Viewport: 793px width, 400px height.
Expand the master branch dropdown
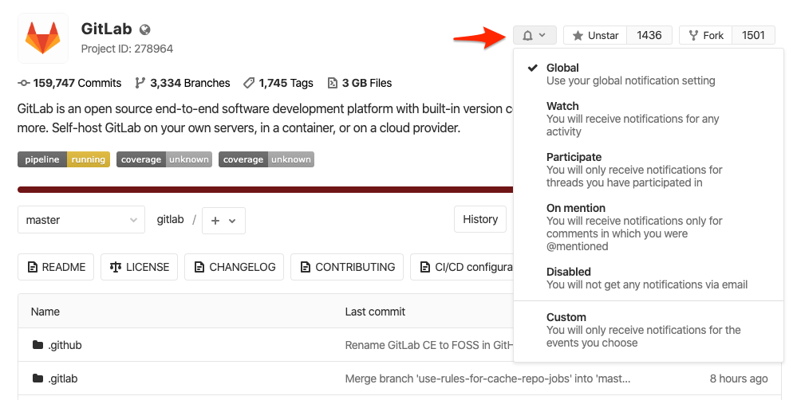tap(81, 220)
